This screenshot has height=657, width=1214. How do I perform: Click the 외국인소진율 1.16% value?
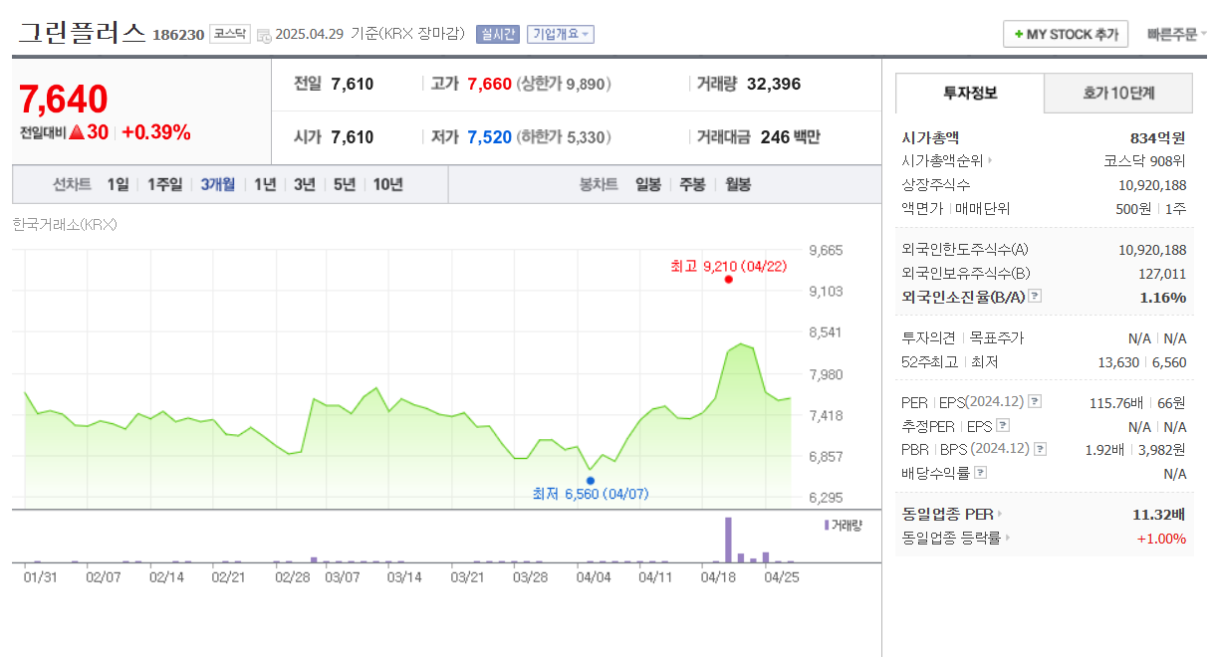[x=1163, y=297]
